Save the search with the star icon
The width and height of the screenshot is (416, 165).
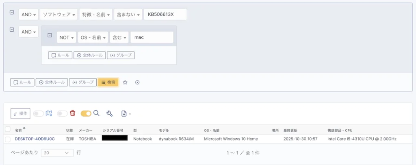[x=125, y=82]
